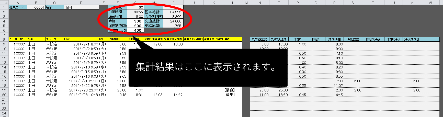Image resolution: width=443 pixels, height=117 pixels.
Task: Select the 名前 label cell
Action: click(54, 7)
